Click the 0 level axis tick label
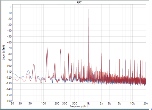This screenshot has width=152, height=110. pos(10,7)
